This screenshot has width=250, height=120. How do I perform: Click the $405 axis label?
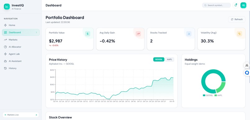pyautogui.click(x=52, y=77)
